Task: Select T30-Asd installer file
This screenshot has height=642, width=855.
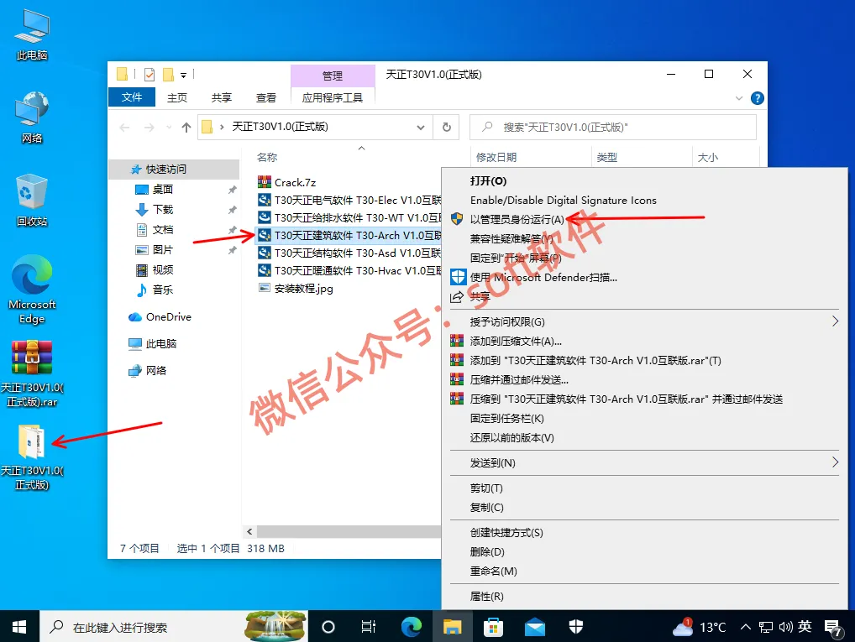Action: (349, 253)
